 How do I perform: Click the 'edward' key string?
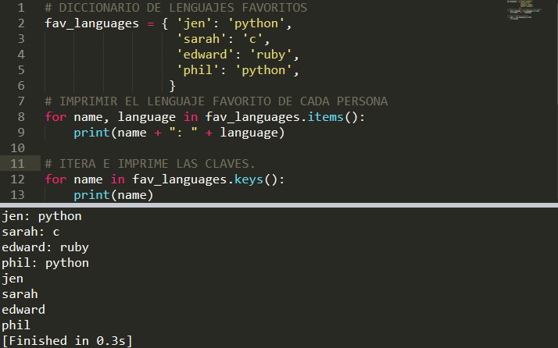pos(205,55)
